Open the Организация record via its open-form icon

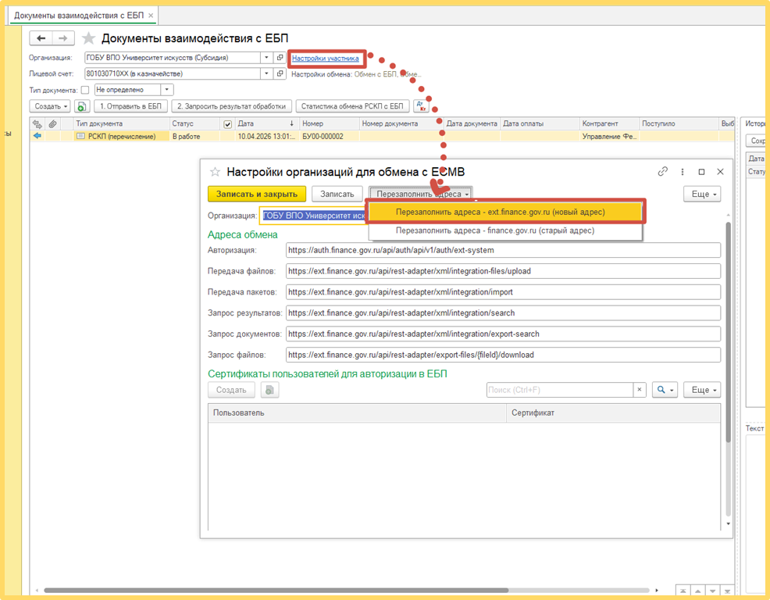point(280,58)
